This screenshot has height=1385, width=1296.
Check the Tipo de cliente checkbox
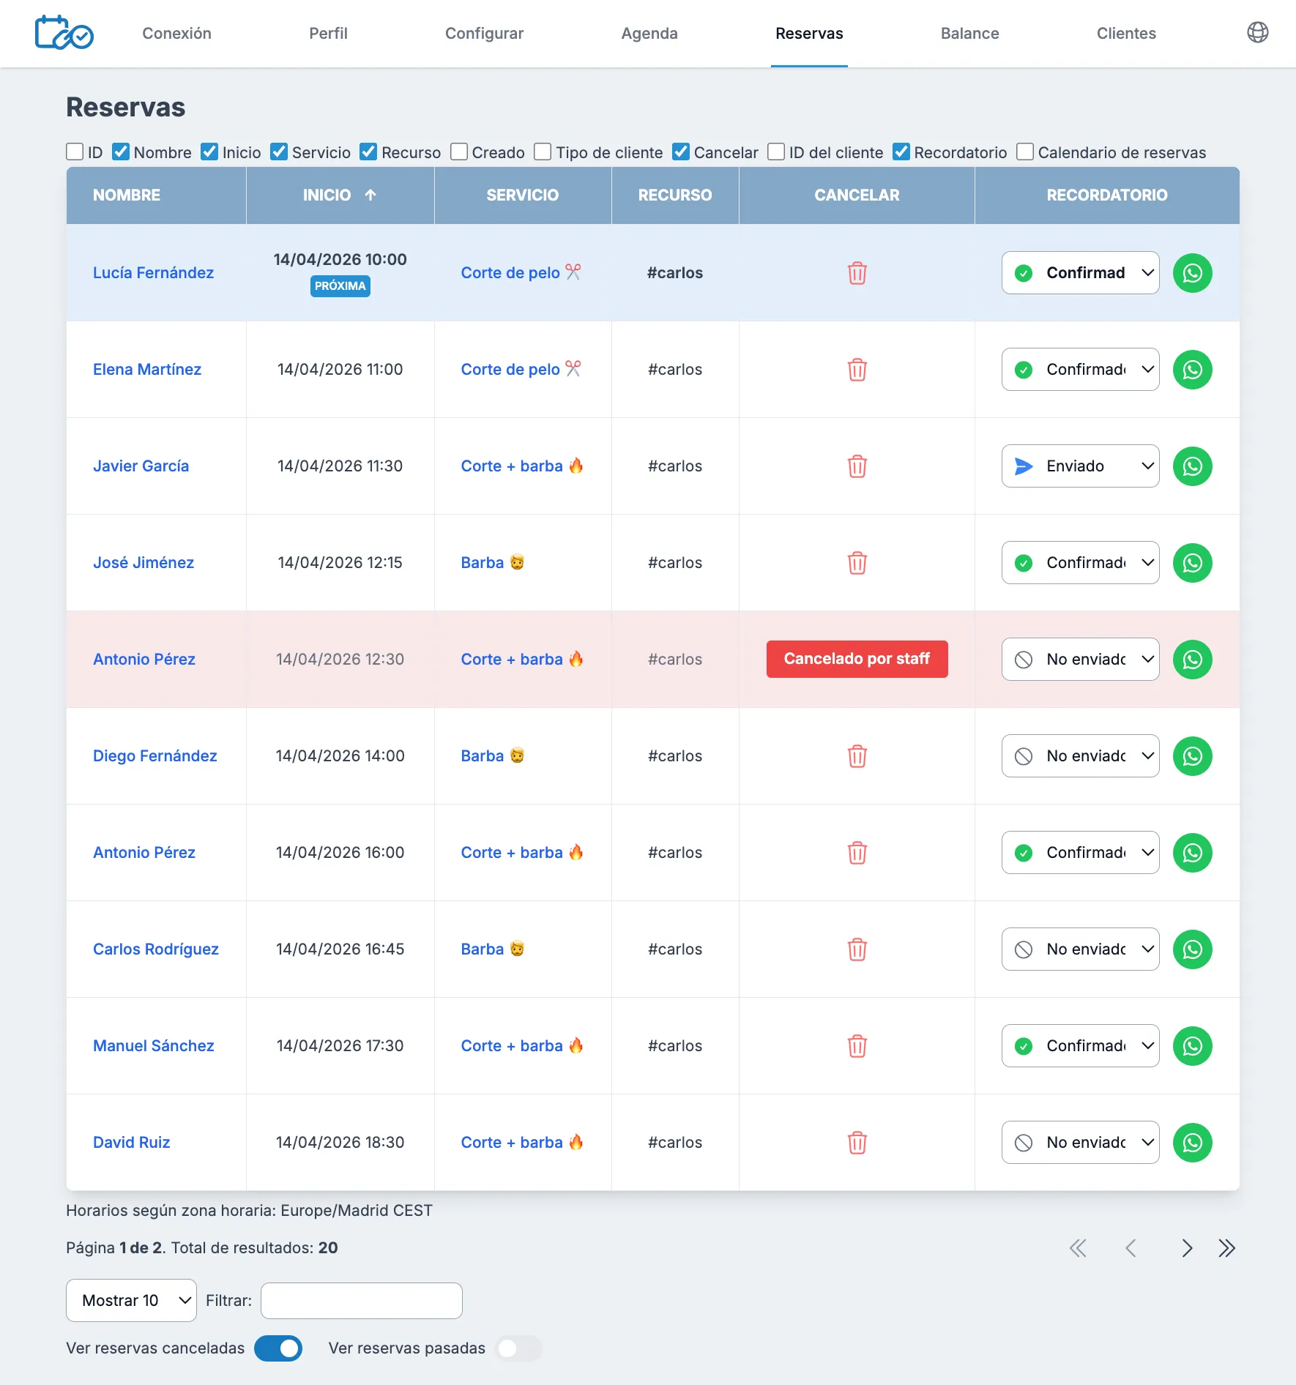click(x=543, y=152)
